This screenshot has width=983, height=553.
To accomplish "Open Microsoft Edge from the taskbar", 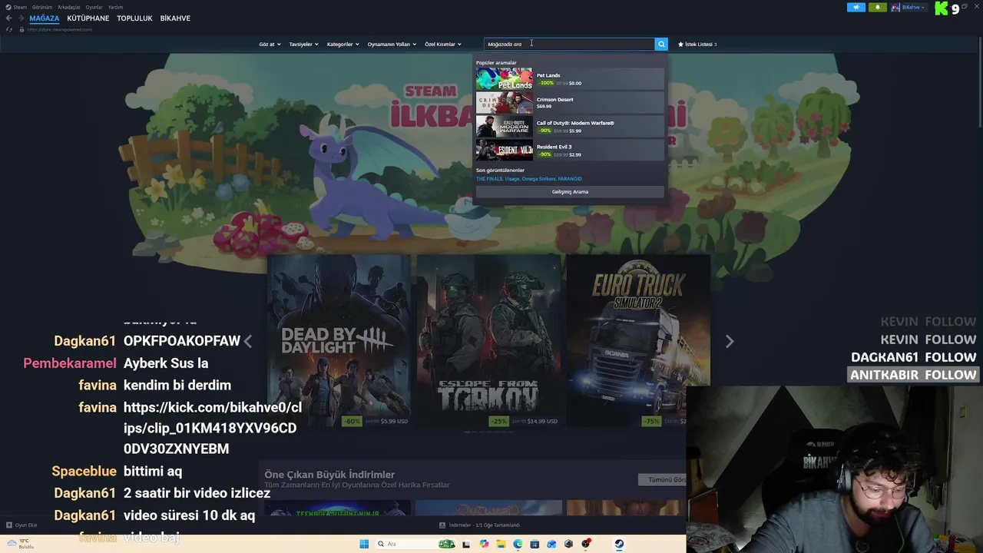I will 518,544.
